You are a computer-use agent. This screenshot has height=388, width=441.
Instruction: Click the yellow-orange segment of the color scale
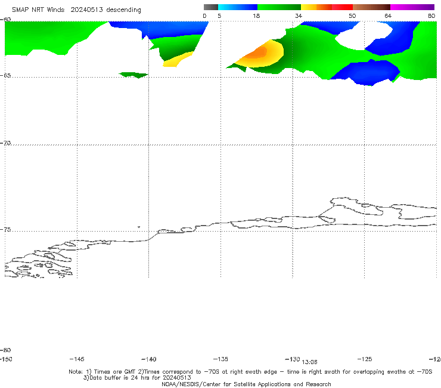click(316, 7)
